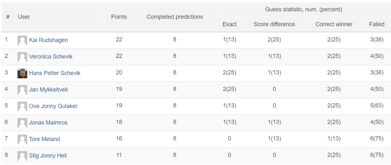This screenshot has width=391, height=165.
Task: Open Veronica Schevik's user page
Action: [x=51, y=56]
